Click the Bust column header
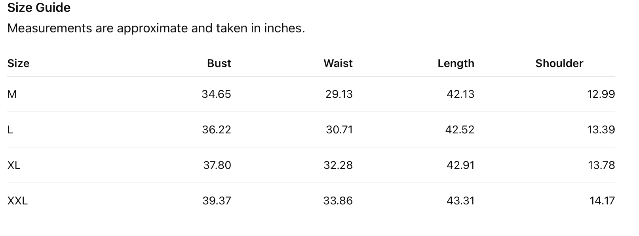The image size is (639, 236). tap(219, 64)
